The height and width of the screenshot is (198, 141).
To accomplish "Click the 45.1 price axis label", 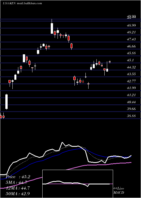I will point(130,60).
